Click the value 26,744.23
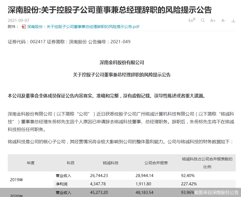 click(99, 176)
